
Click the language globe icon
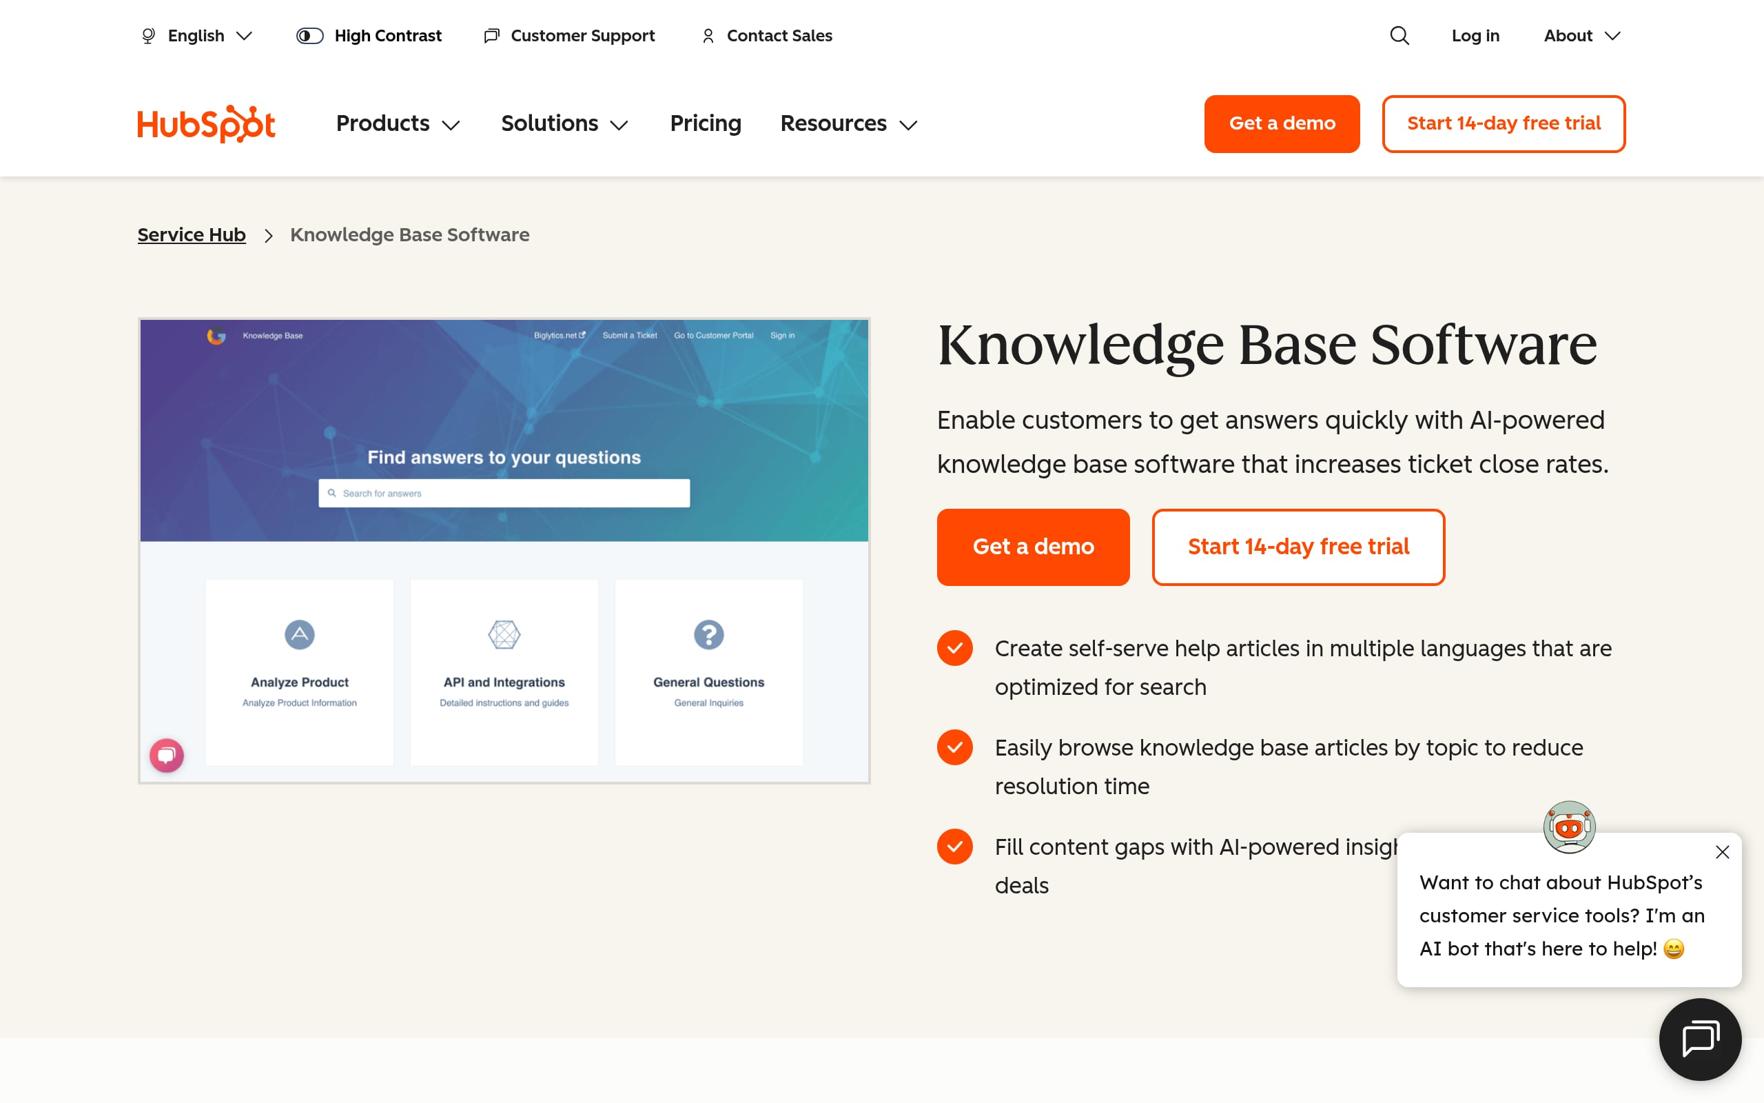tap(148, 35)
